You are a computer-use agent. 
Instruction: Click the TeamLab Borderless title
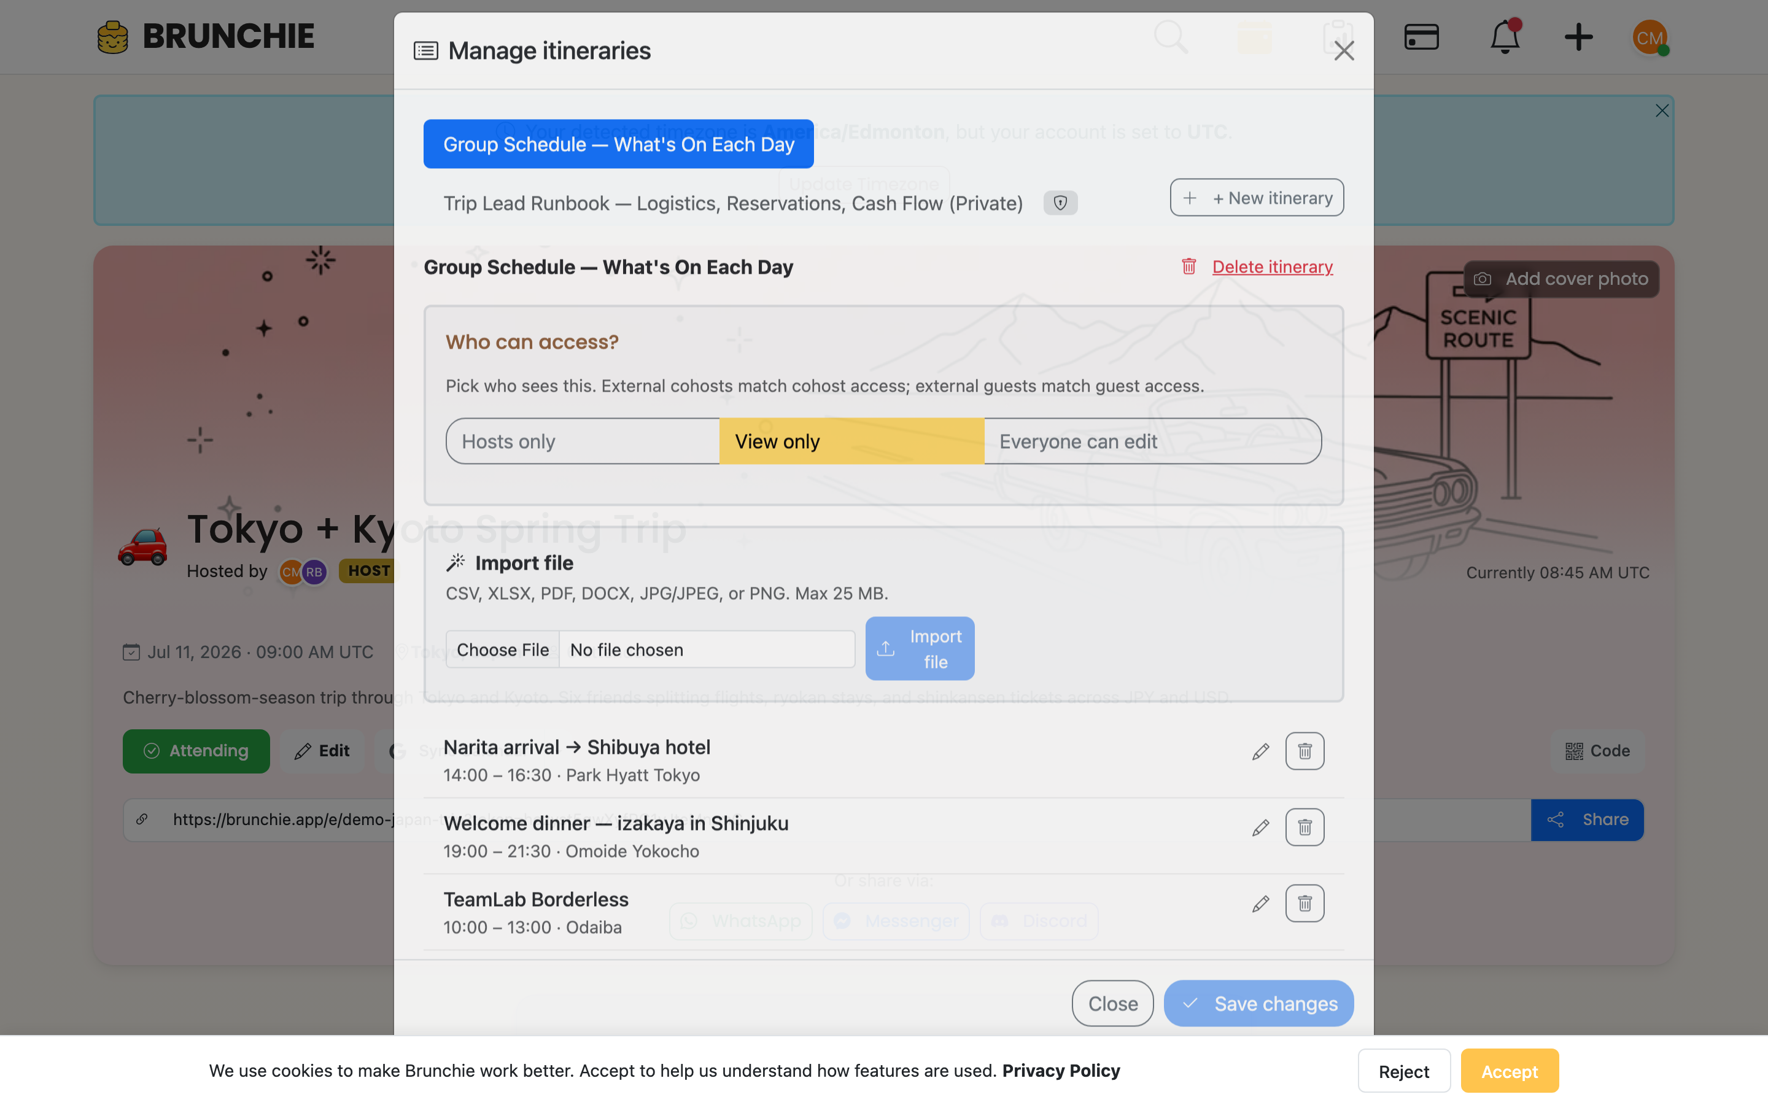click(535, 899)
